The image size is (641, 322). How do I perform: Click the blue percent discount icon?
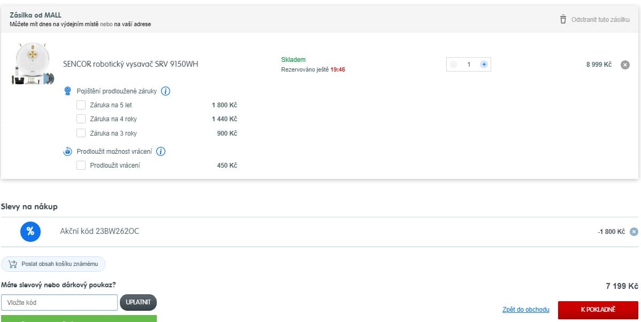[x=30, y=231]
